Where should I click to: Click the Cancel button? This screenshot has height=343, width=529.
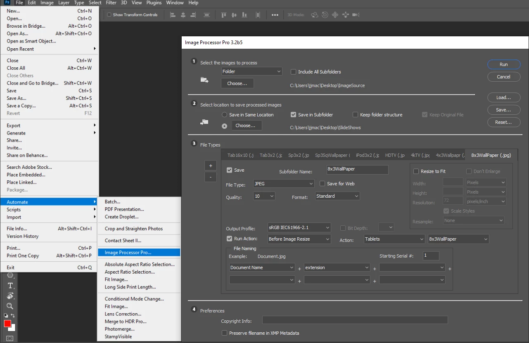504,77
